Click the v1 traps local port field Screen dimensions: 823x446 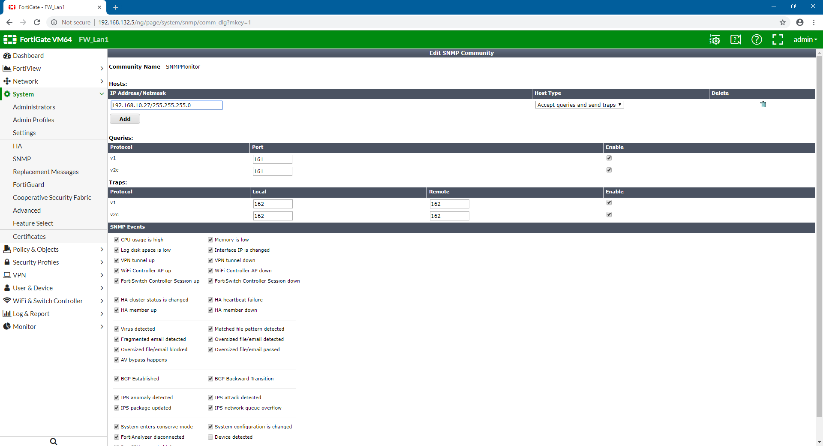click(273, 204)
